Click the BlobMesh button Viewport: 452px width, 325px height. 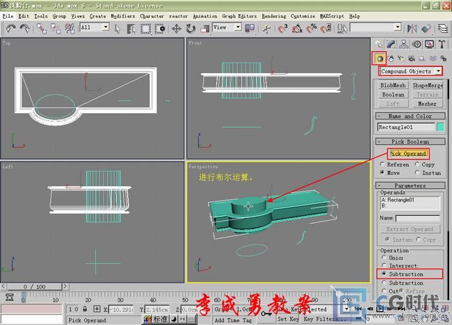(393, 85)
